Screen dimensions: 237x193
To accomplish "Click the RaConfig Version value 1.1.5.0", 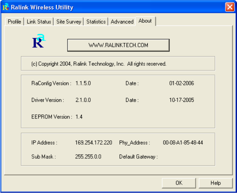I will [83, 83].
